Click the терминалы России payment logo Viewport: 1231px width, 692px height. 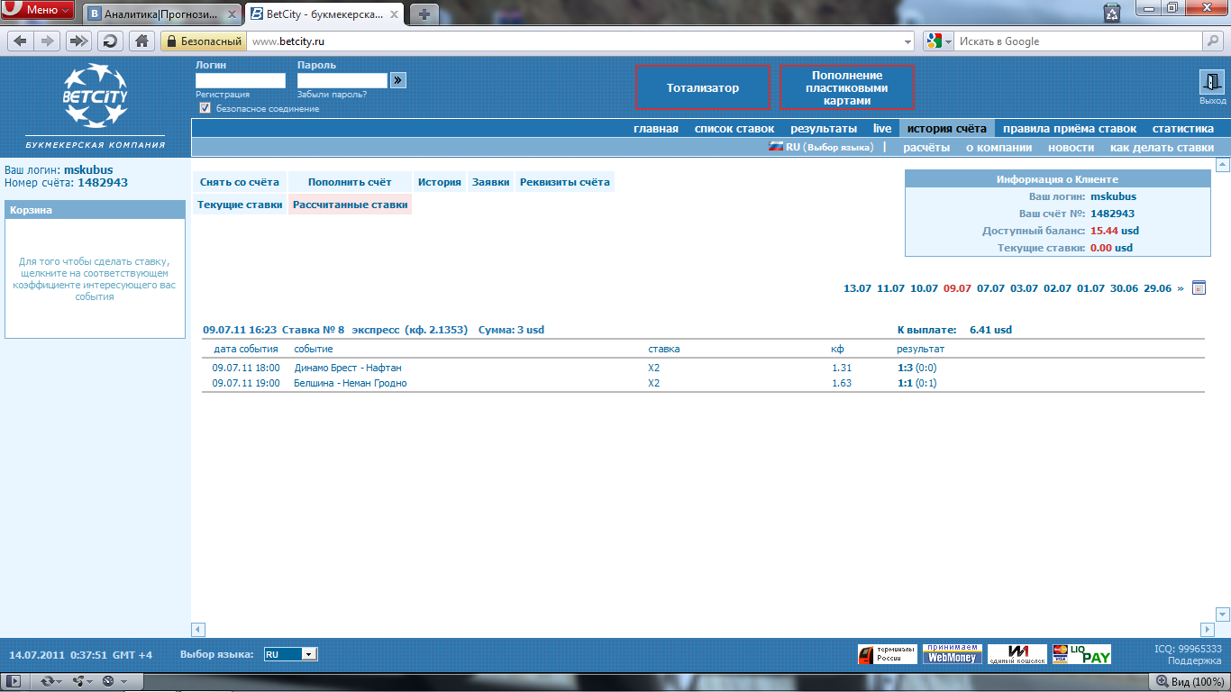[887, 654]
